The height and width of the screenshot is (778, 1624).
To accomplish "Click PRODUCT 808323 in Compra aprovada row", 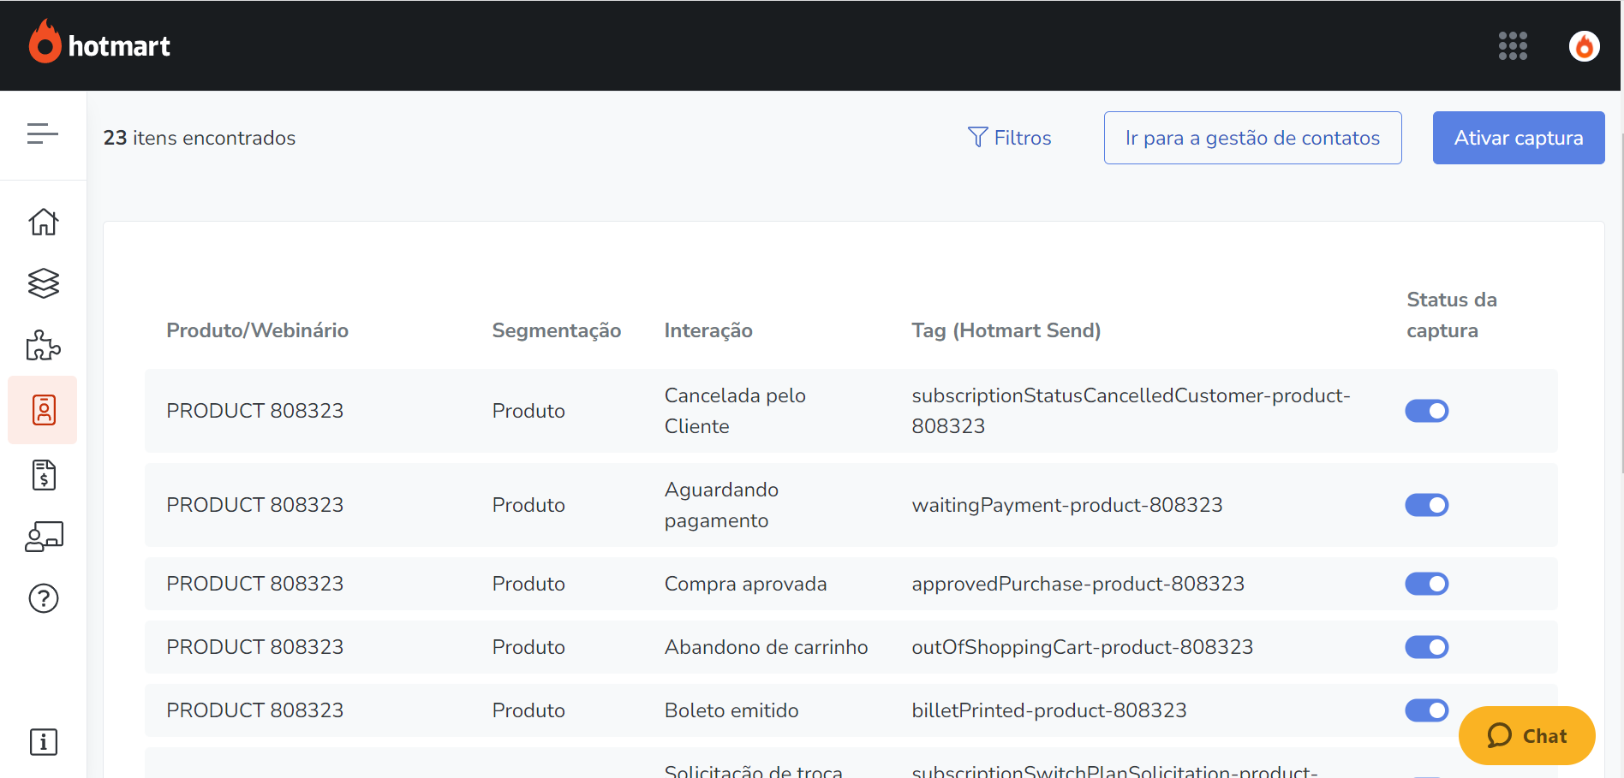I will point(255,584).
